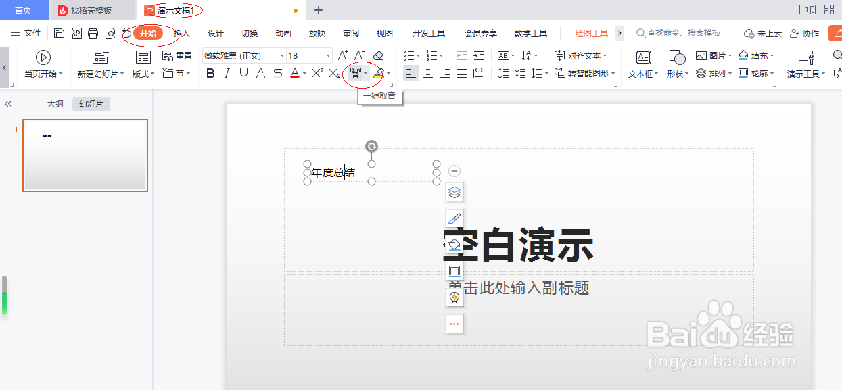842x390 pixels.
Task: Increase font size with A+ icon
Action: 342,55
